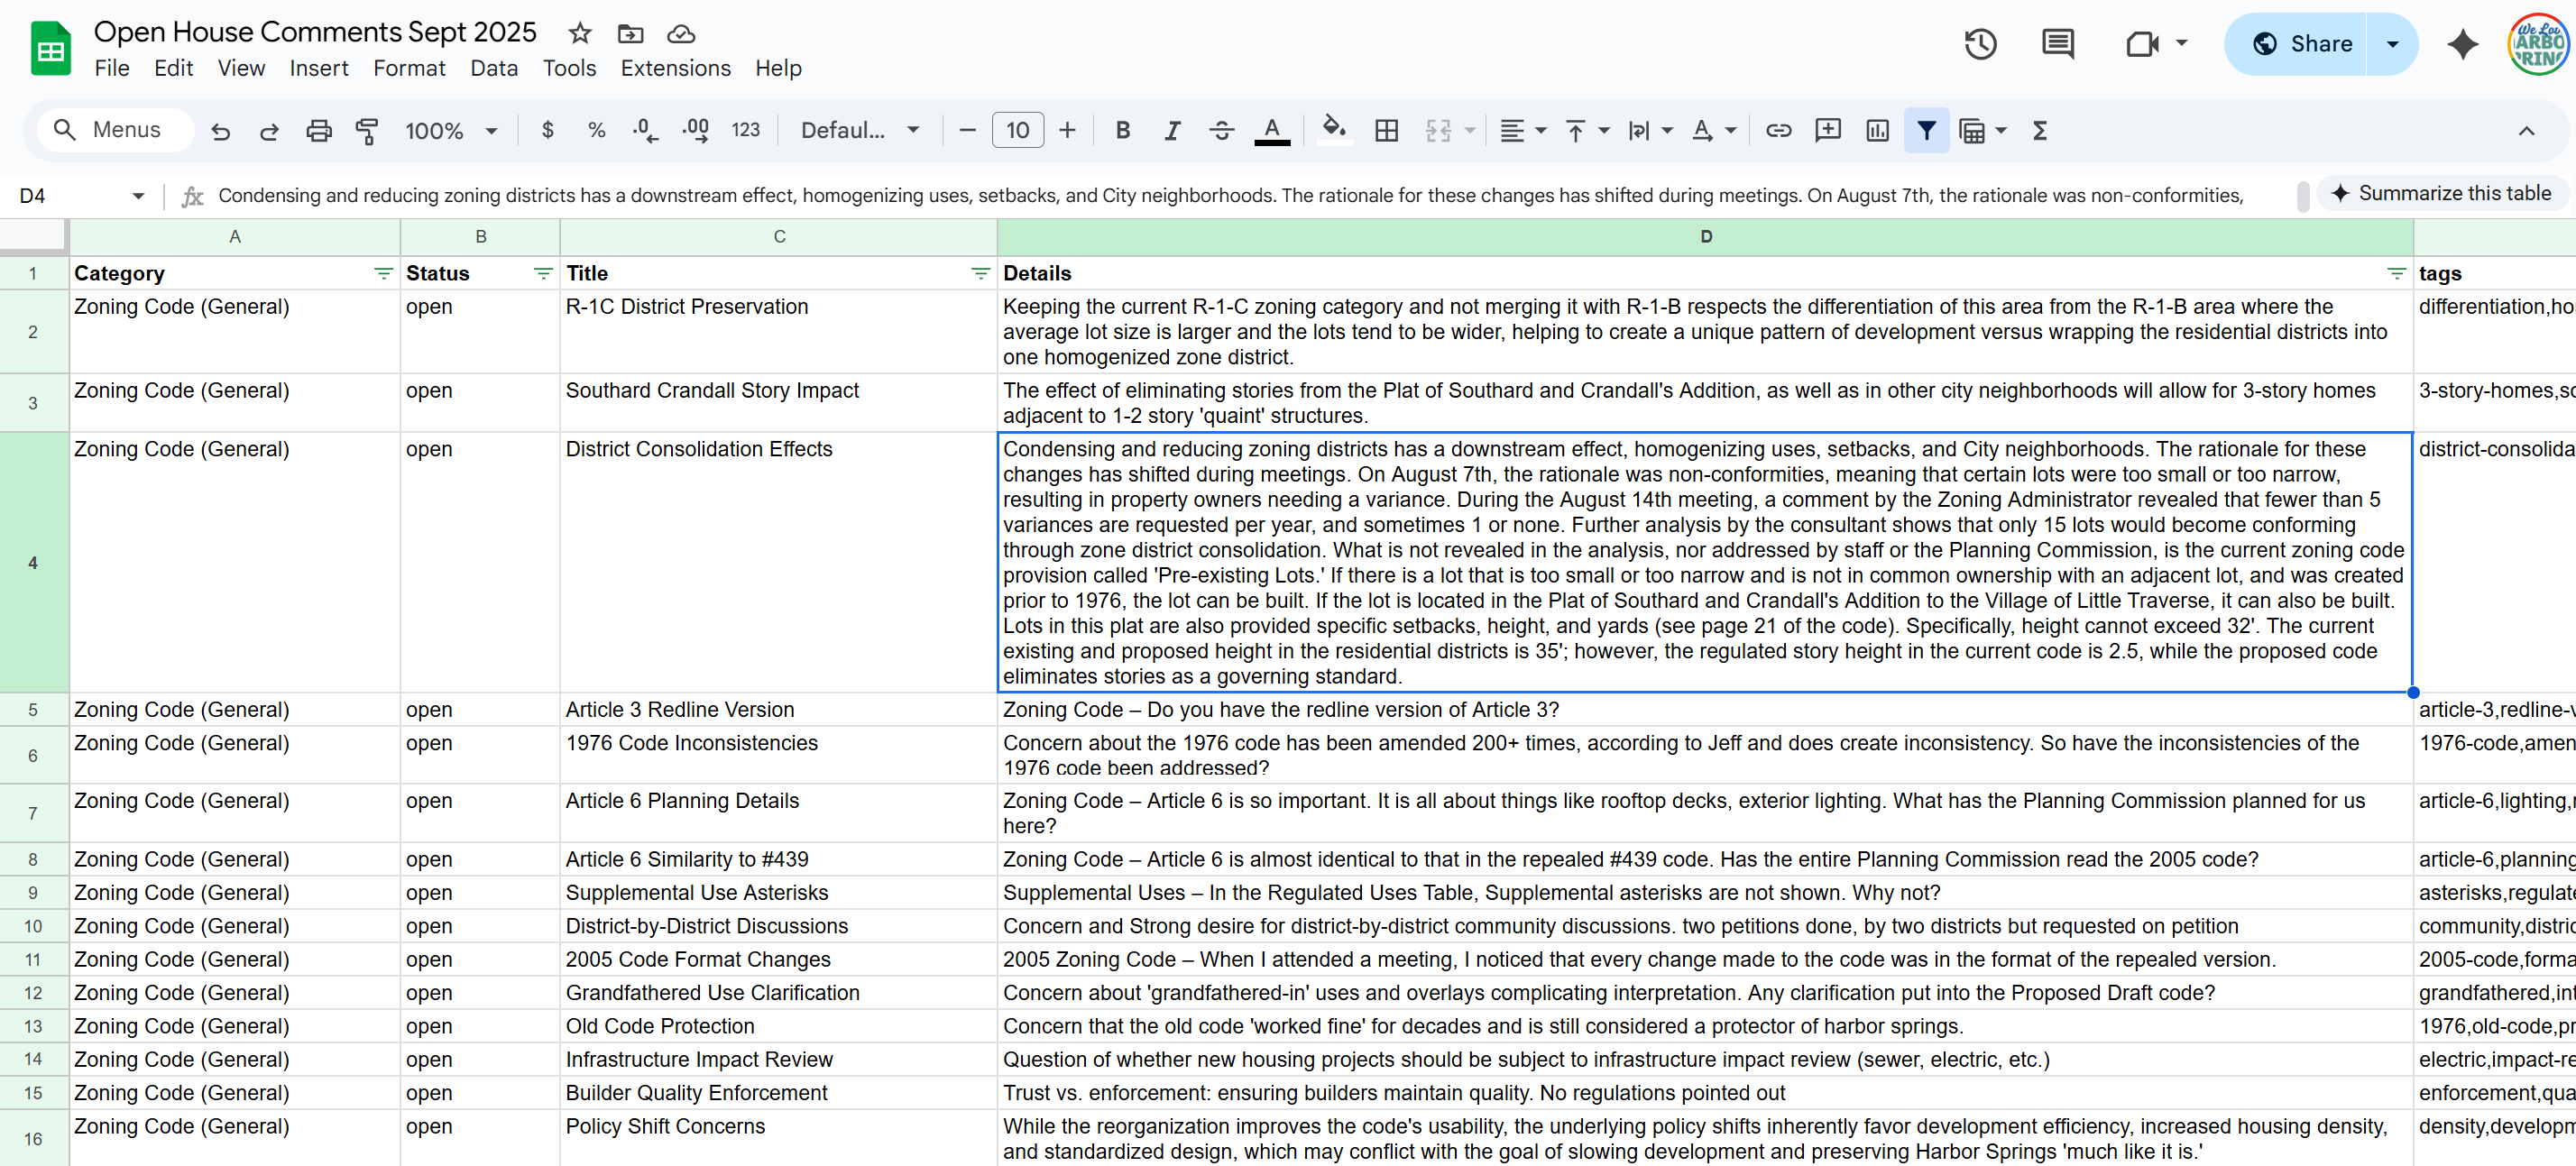
Task: Open version history clock icon
Action: (1979, 44)
